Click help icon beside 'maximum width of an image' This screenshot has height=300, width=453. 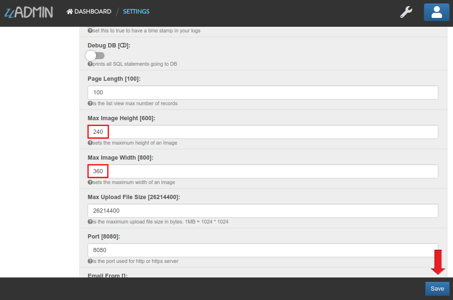pyautogui.click(x=90, y=182)
